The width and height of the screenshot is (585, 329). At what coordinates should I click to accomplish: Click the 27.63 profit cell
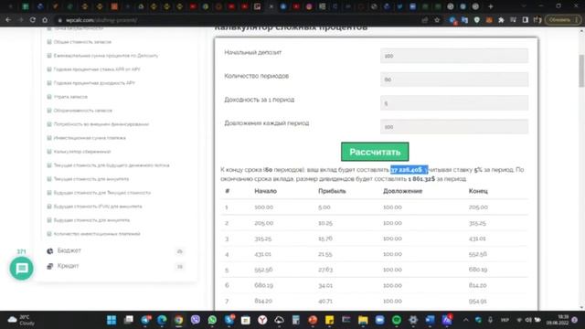click(x=325, y=270)
